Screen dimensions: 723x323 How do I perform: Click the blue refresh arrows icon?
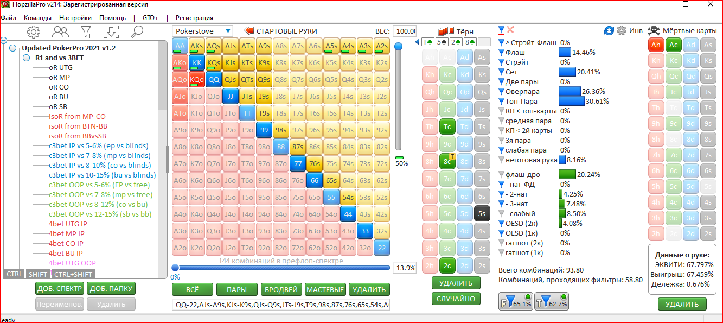point(609,31)
